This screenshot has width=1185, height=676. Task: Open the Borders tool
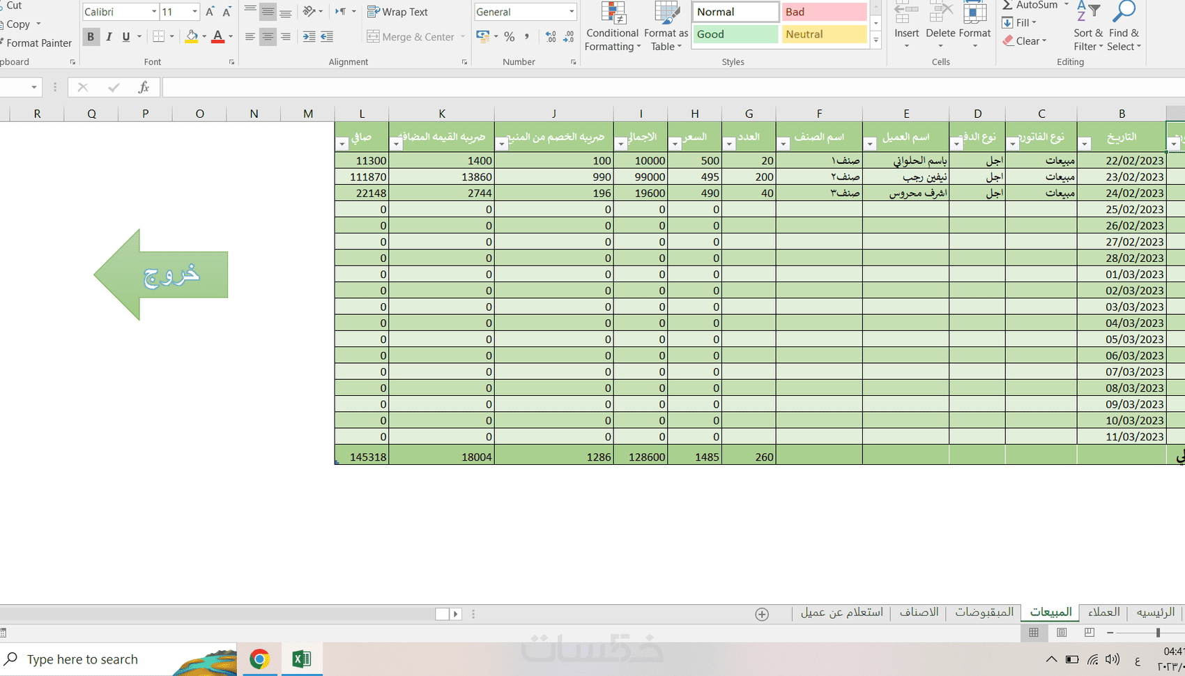click(x=159, y=36)
